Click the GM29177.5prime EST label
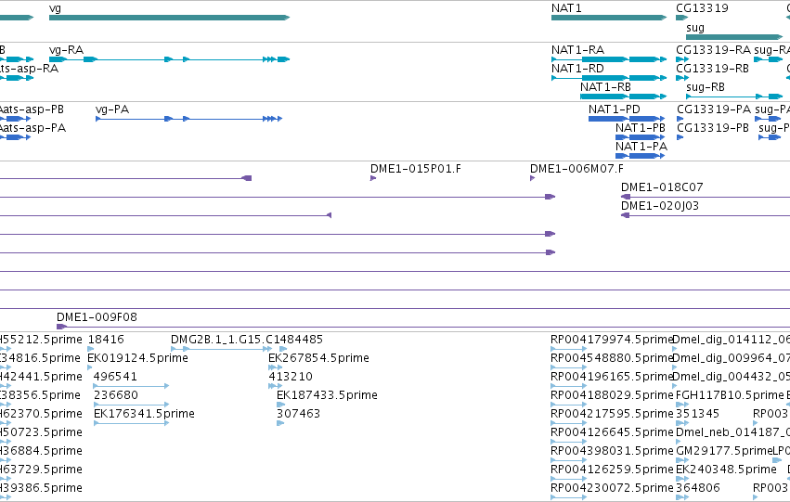 click(x=724, y=451)
